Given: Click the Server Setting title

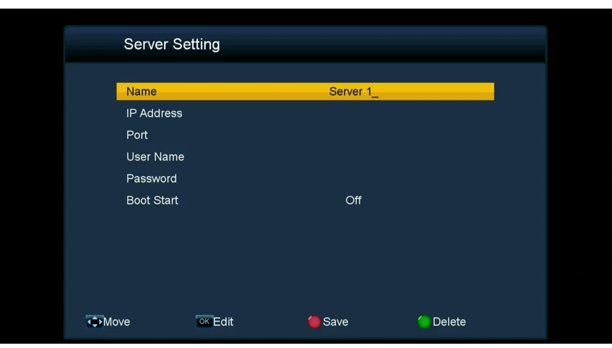Looking at the screenshot, I should pos(172,45).
